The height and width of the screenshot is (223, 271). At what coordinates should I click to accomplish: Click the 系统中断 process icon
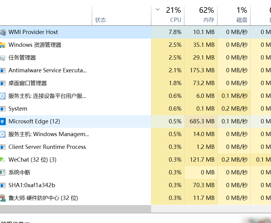(x=3, y=173)
